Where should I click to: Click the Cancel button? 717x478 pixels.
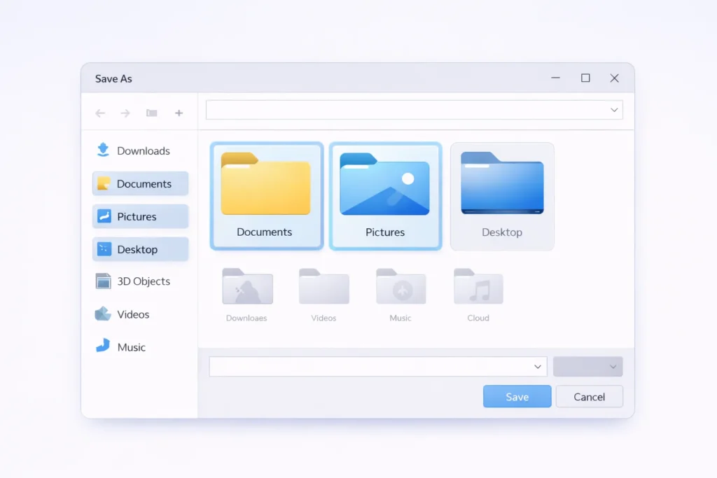[x=589, y=396]
